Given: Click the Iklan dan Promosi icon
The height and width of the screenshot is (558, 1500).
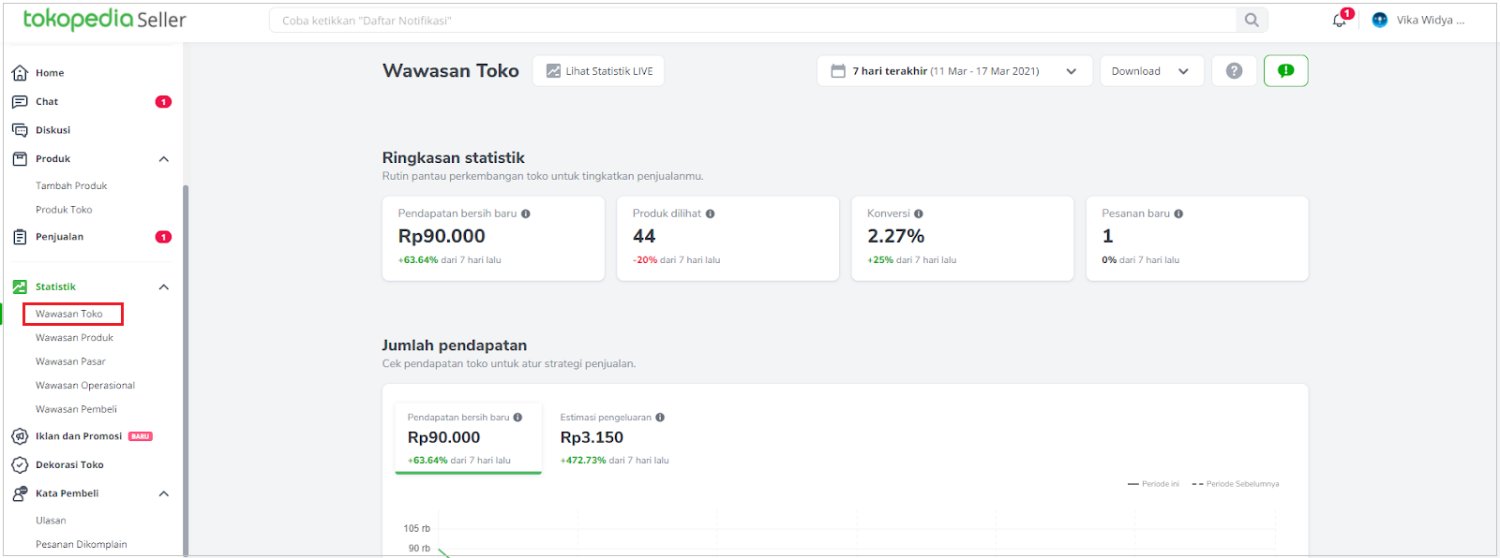Looking at the screenshot, I should click(x=20, y=436).
